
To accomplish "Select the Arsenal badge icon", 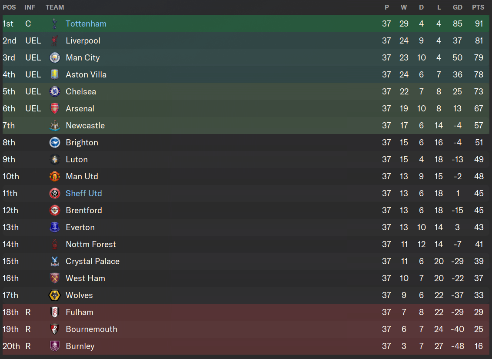I will (55, 108).
